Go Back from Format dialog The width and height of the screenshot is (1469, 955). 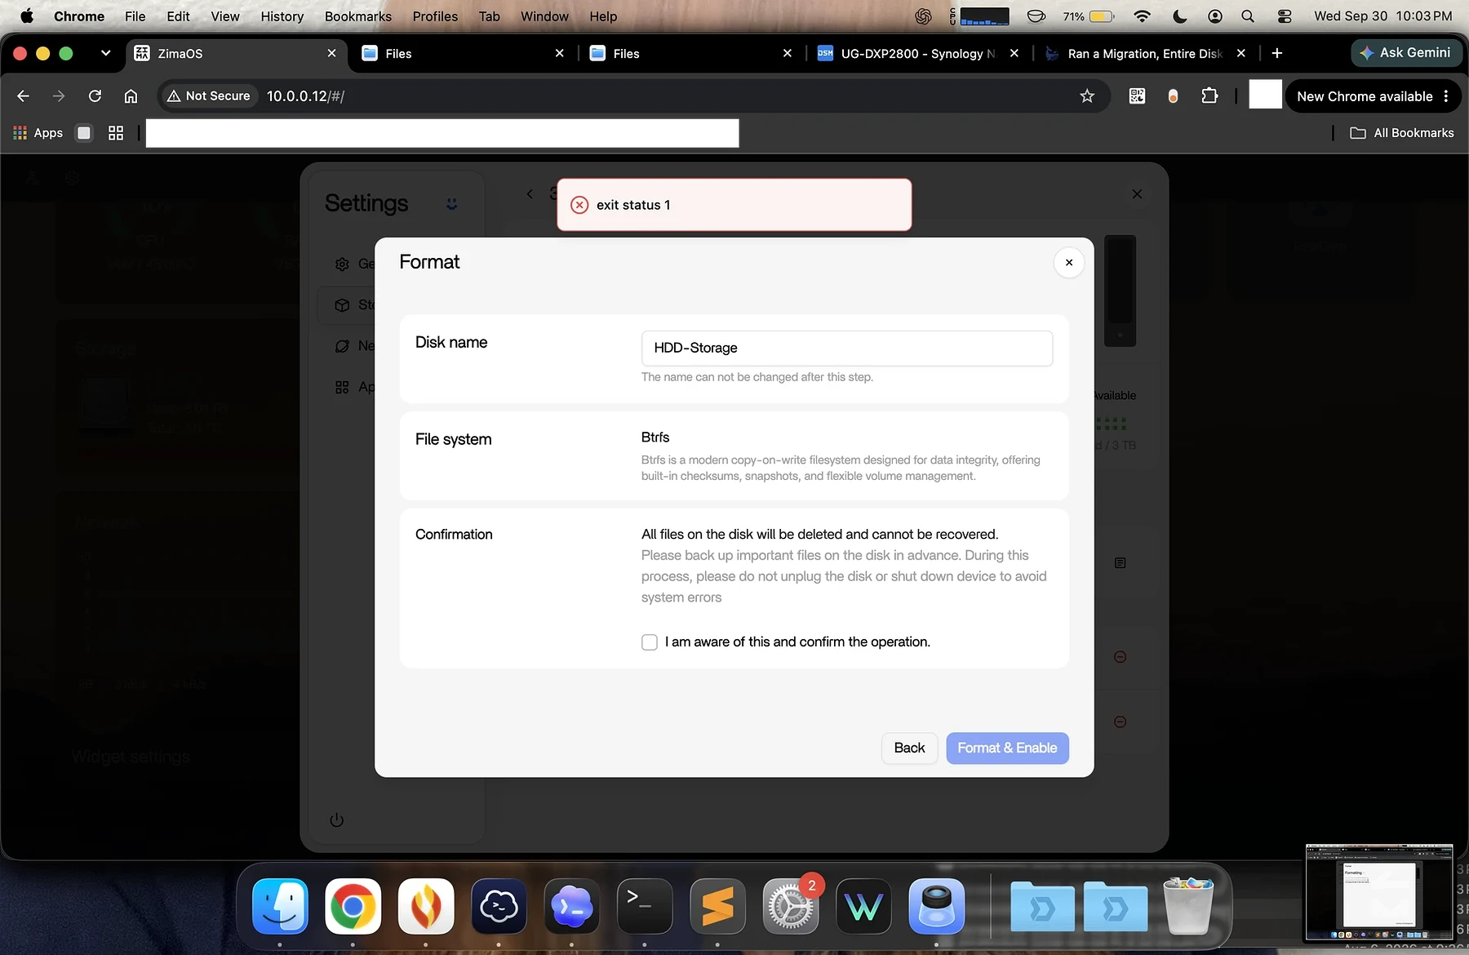[909, 748]
